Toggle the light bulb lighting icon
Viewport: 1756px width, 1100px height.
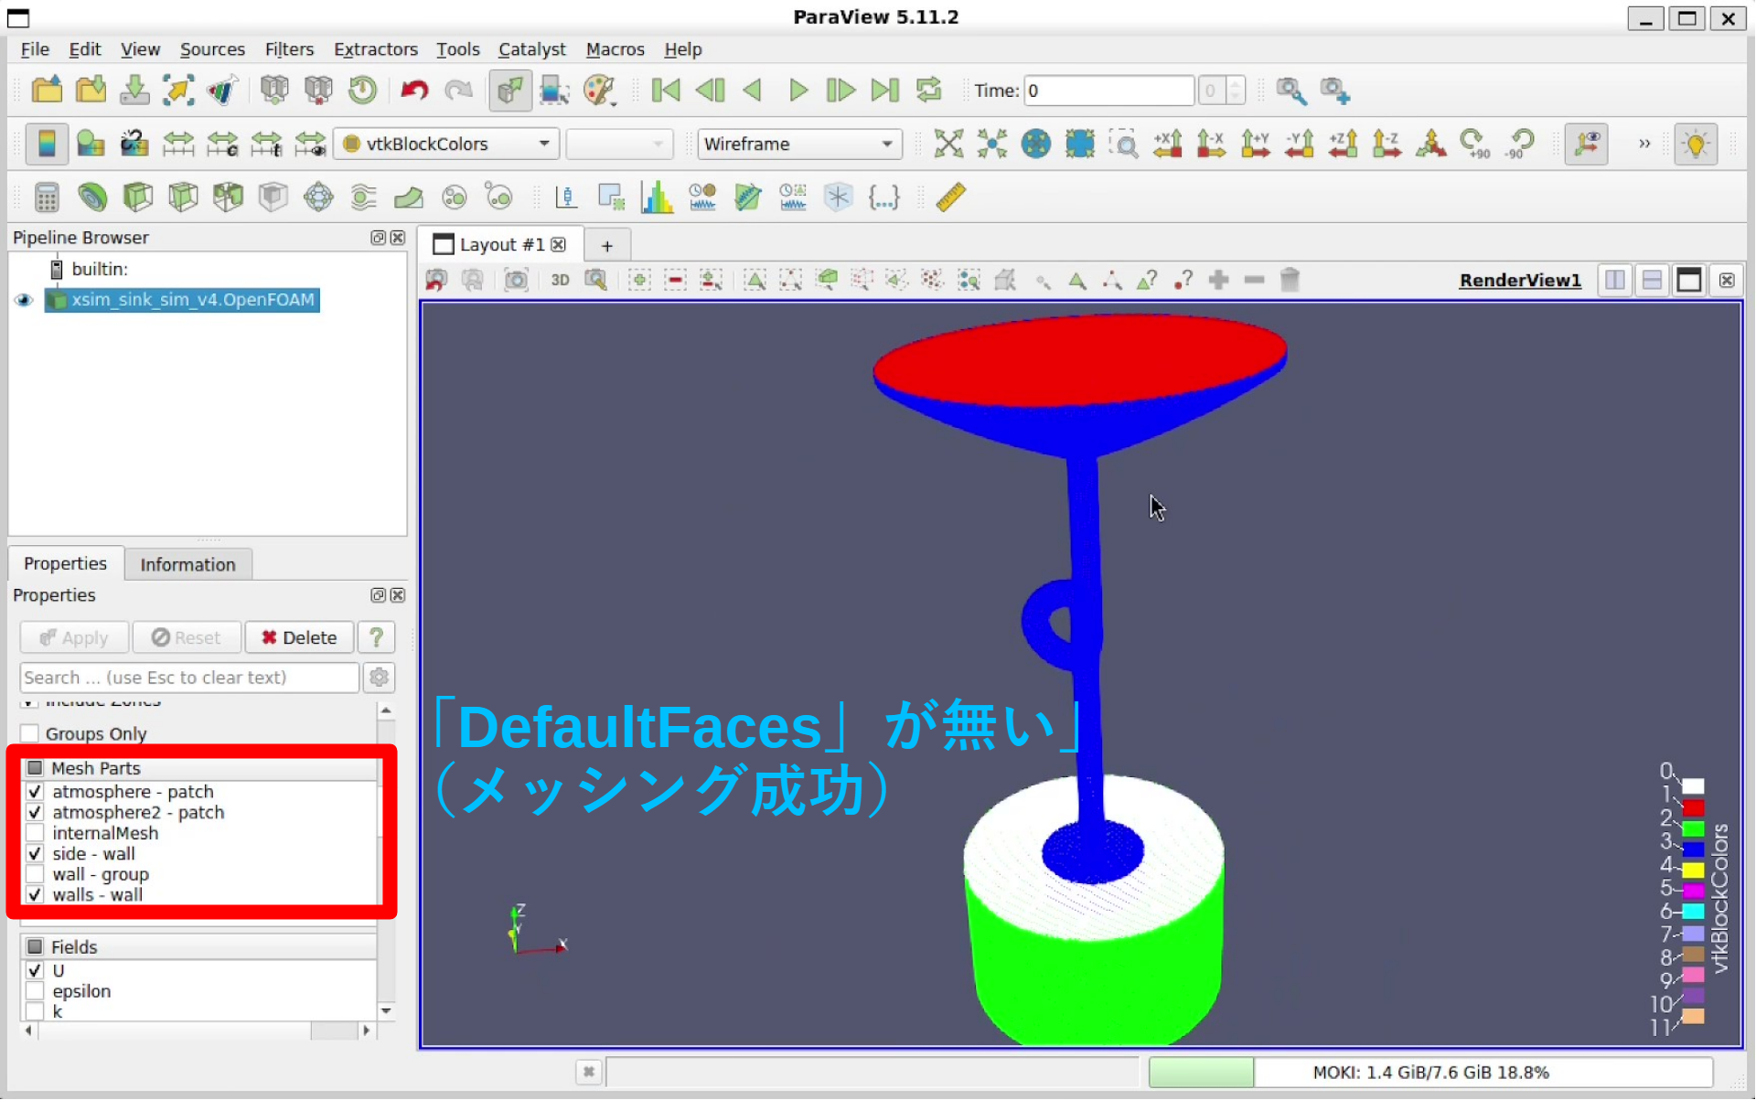(x=1695, y=144)
